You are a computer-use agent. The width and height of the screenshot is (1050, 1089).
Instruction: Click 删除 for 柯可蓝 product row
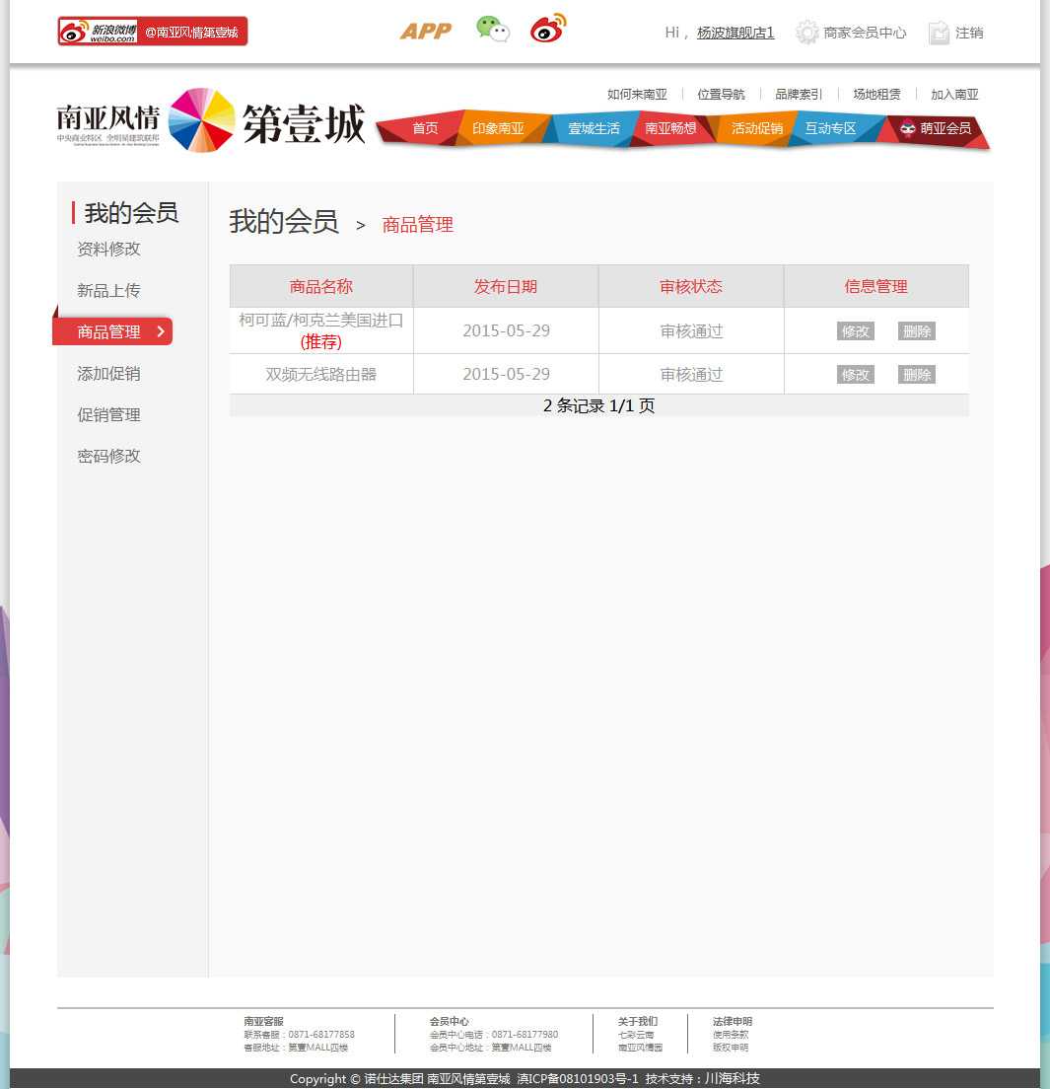tap(917, 331)
